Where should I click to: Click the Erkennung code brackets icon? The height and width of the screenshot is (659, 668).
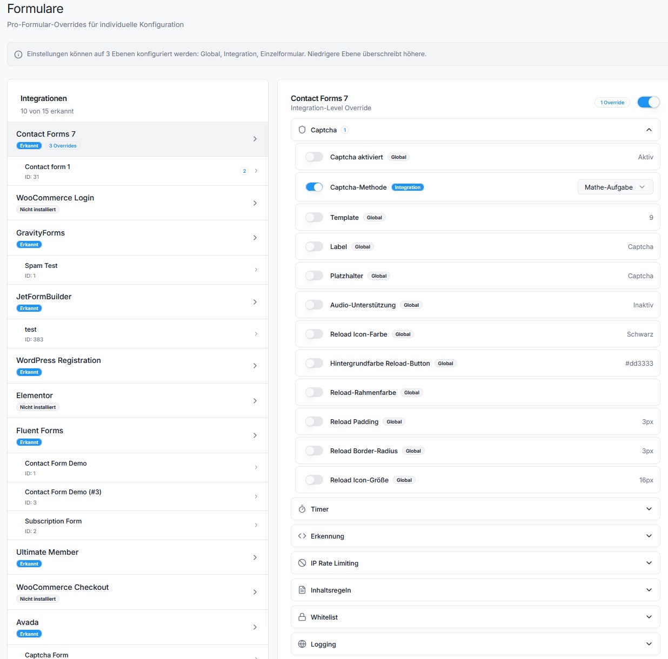302,536
